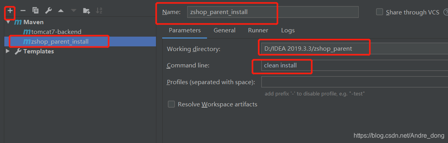The height and width of the screenshot is (143, 448).
Task: Switch to the Runner tab
Action: tap(258, 30)
